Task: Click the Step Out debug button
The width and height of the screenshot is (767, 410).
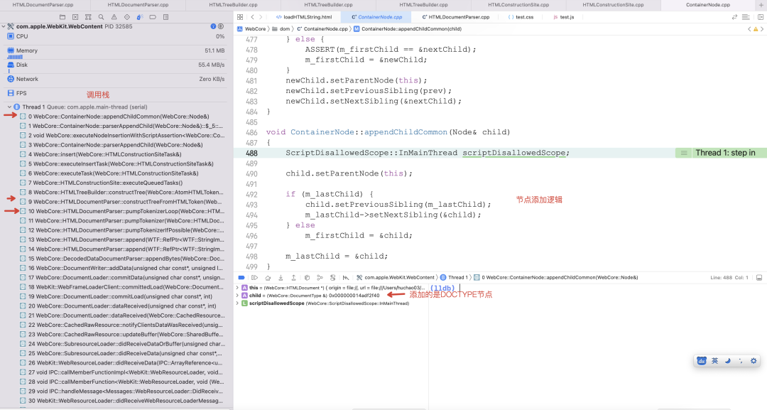Action: coord(293,277)
